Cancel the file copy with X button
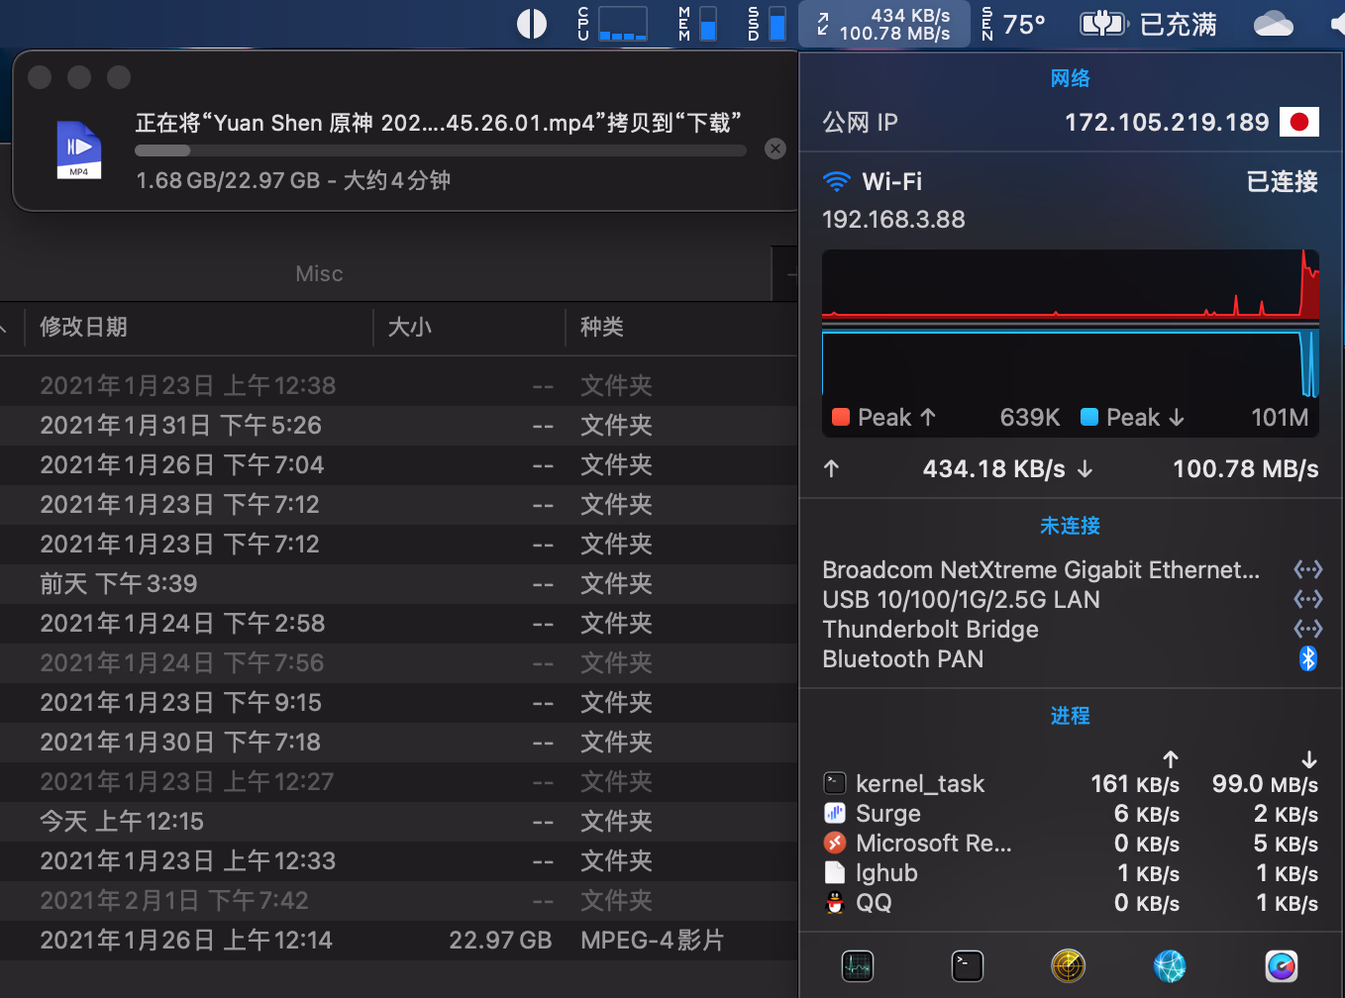 click(776, 149)
